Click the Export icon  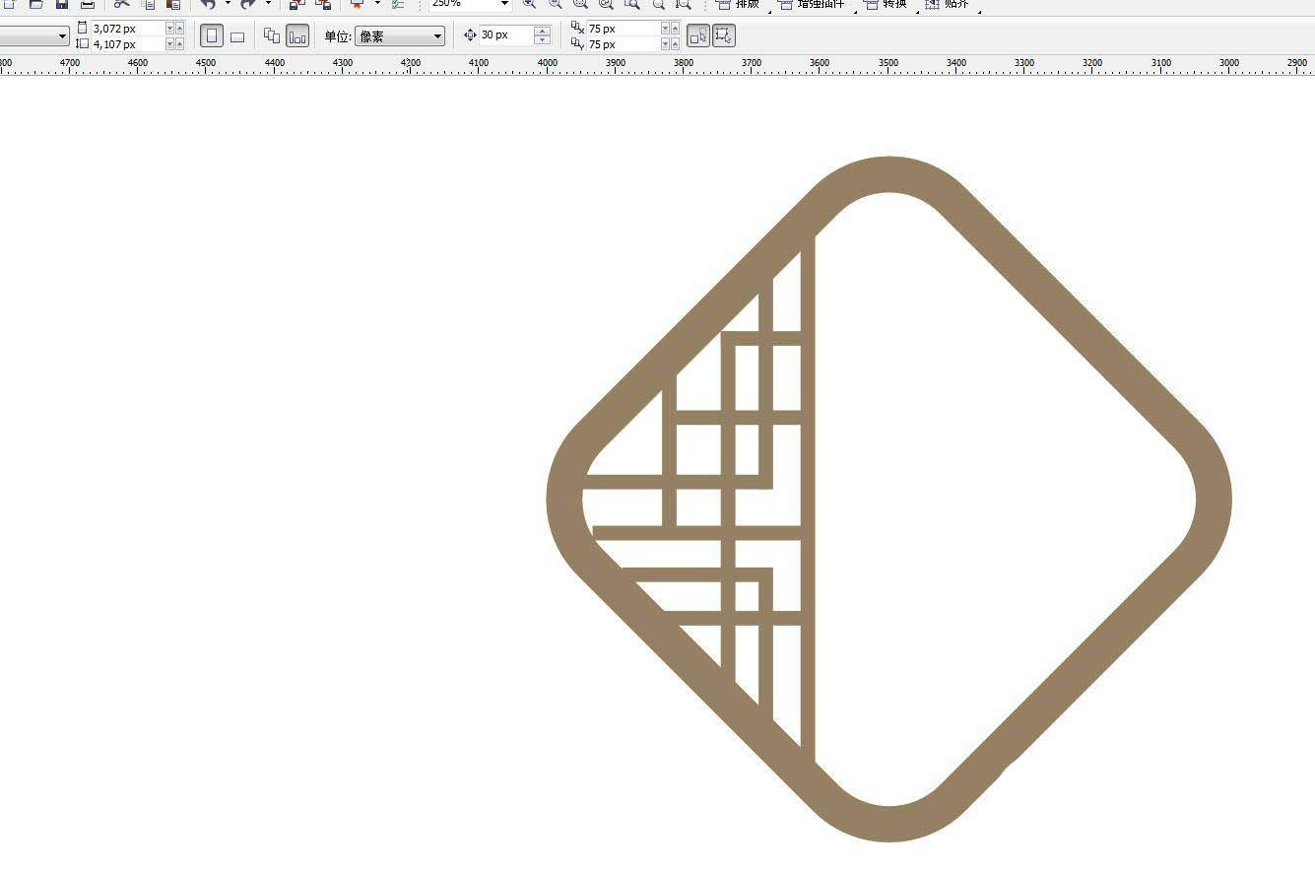click(x=323, y=4)
